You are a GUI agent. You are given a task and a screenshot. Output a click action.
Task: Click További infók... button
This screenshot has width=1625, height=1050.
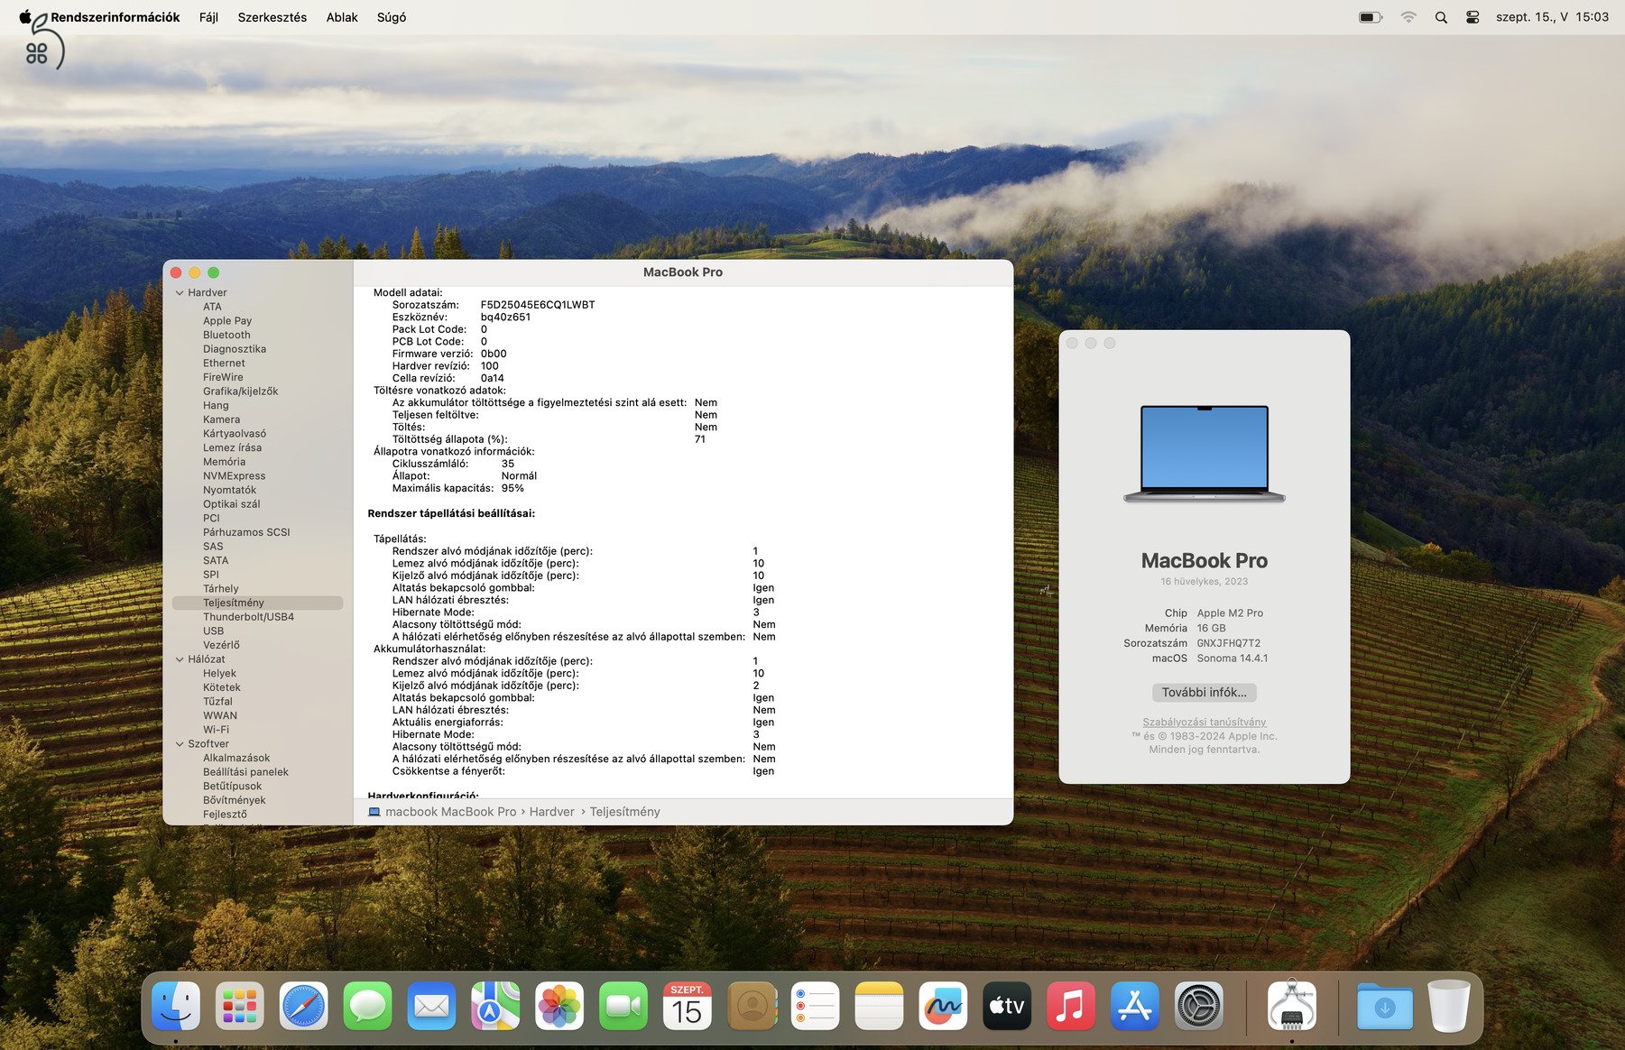click(1204, 693)
